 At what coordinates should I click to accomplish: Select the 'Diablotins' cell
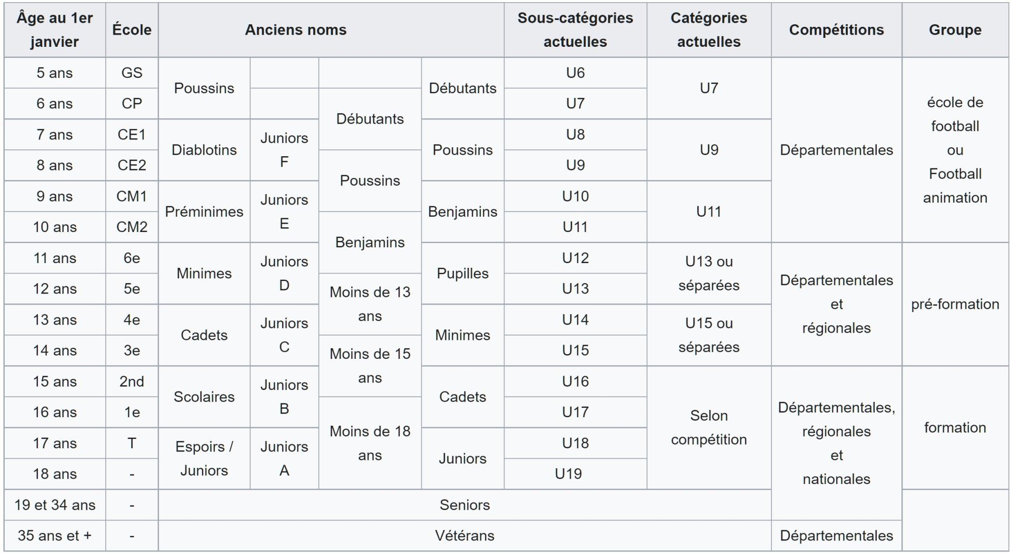point(204,150)
